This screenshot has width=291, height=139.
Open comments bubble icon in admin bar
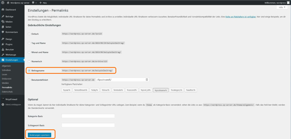[33, 3]
